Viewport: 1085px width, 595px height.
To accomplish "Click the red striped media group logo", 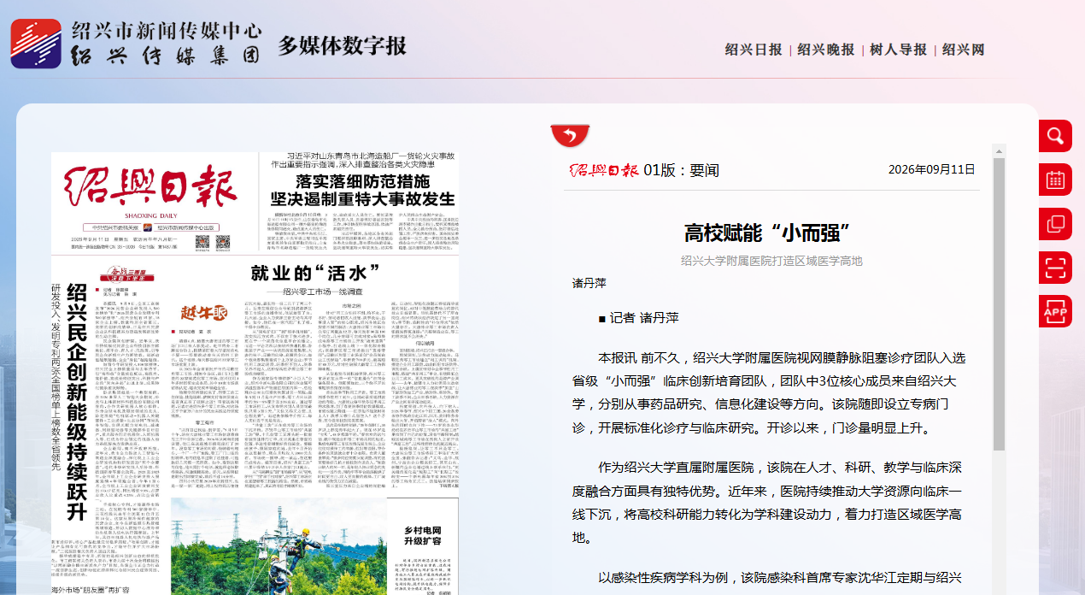I will point(36,44).
